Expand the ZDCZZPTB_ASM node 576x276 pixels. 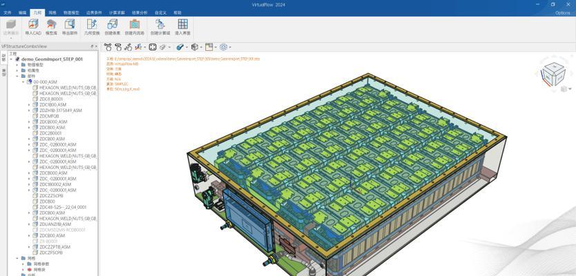pyautogui.click(x=29, y=247)
